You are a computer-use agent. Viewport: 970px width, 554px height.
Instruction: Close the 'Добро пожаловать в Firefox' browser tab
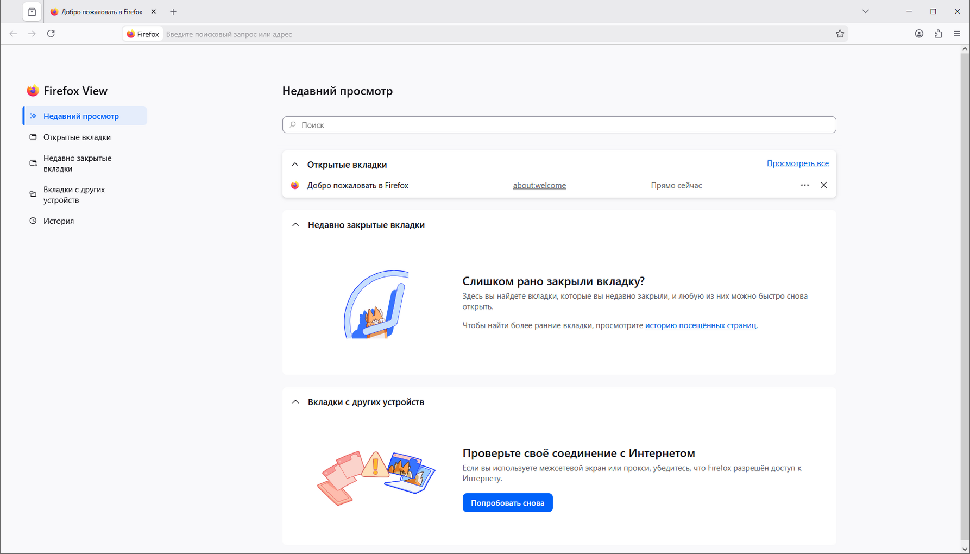pyautogui.click(x=154, y=11)
